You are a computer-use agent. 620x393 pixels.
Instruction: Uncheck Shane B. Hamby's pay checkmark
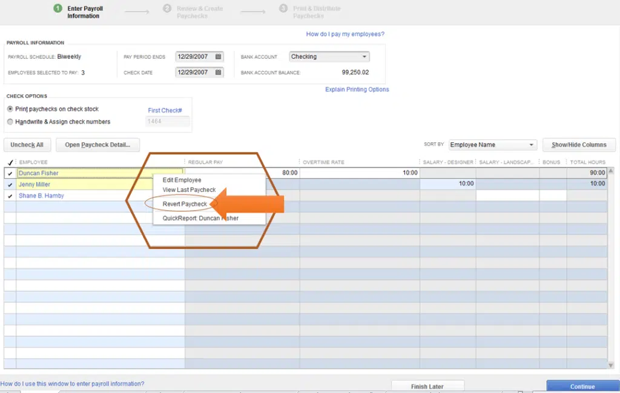click(x=10, y=196)
